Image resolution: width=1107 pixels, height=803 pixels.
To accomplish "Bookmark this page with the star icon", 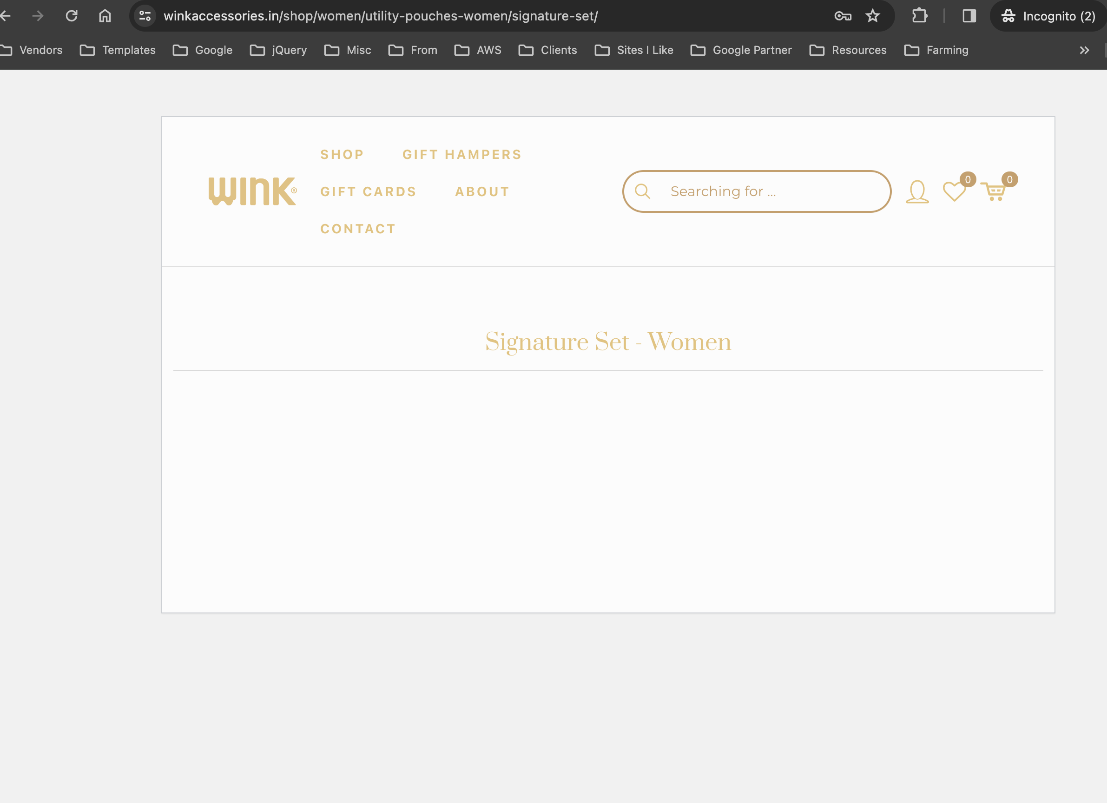I will [x=873, y=16].
